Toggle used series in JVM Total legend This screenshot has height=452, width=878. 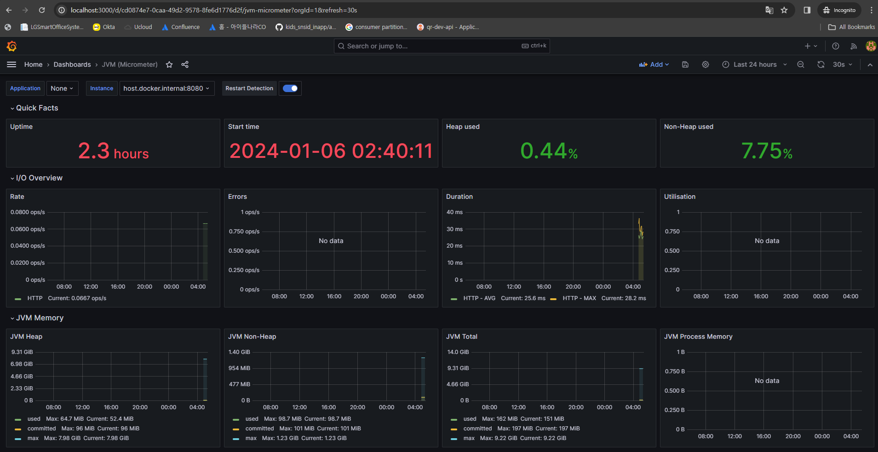click(x=470, y=419)
